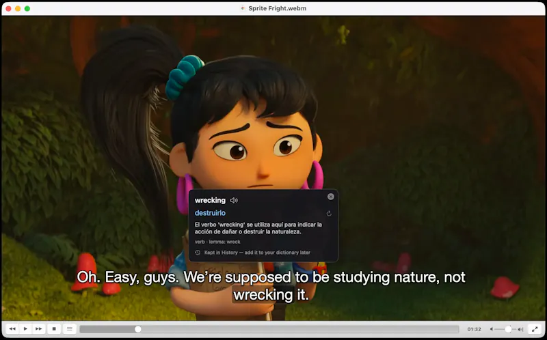Click the subtitle word 'studying'

[x=361, y=277]
